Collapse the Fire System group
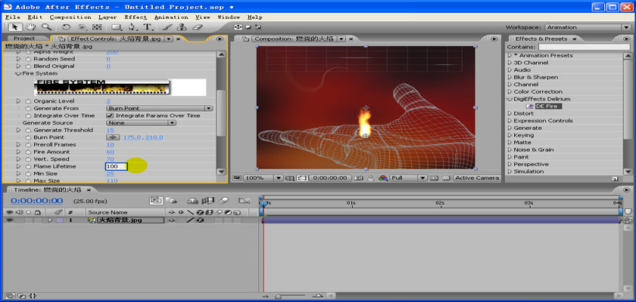The width and height of the screenshot is (636, 302). (18, 74)
